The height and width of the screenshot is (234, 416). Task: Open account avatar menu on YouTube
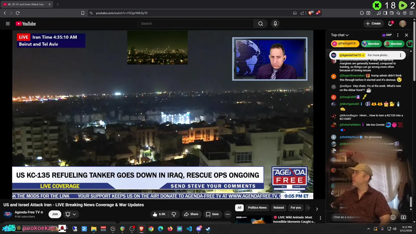tap(403, 23)
